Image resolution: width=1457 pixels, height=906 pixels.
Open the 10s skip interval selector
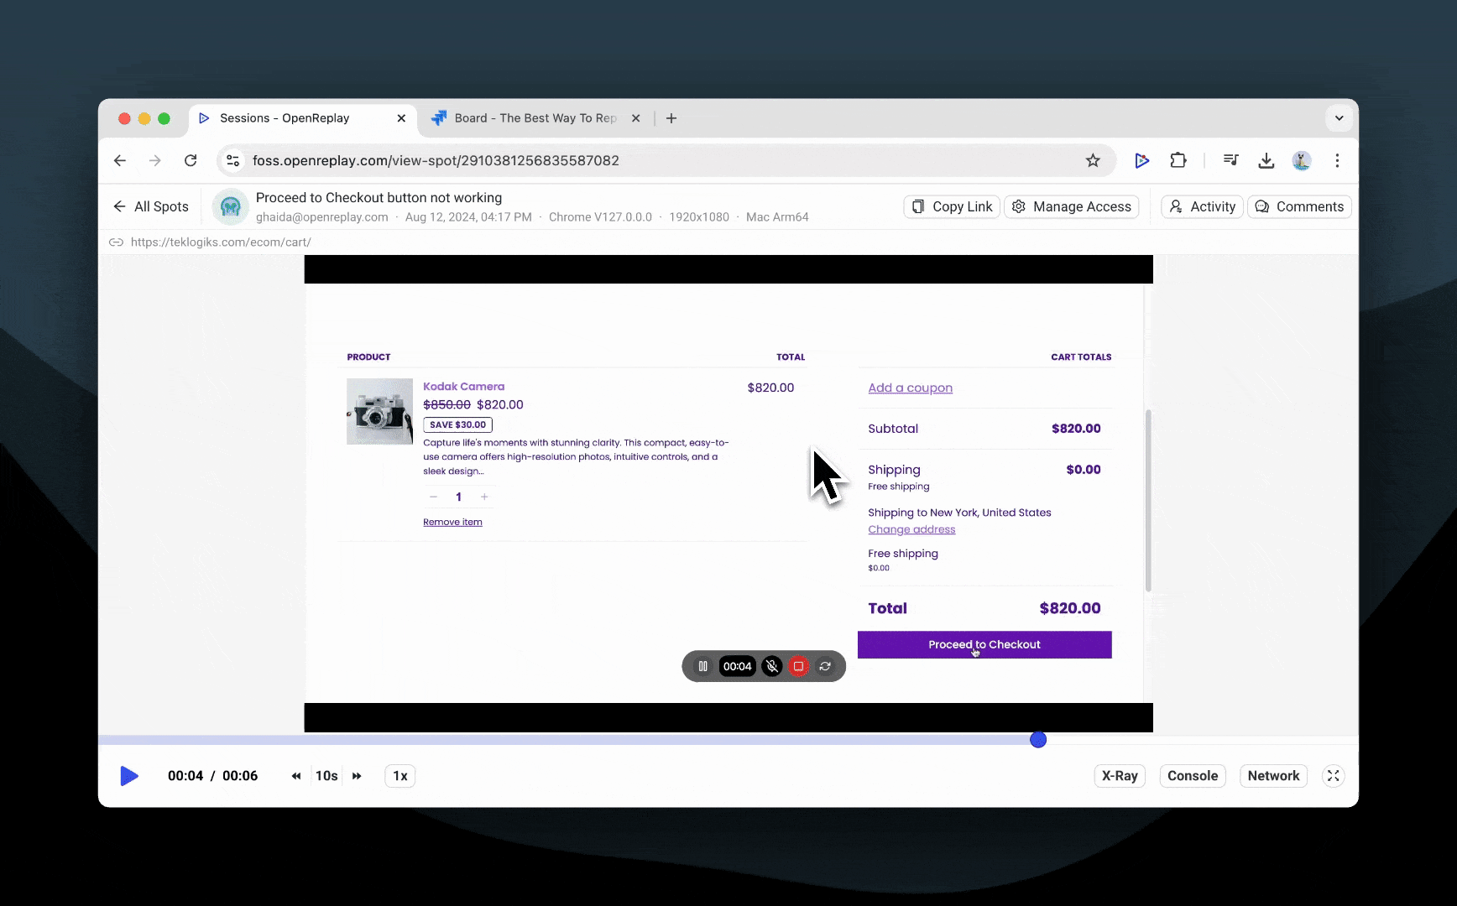(x=326, y=776)
